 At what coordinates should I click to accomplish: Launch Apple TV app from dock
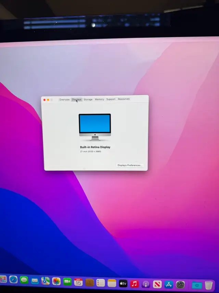(123, 283)
